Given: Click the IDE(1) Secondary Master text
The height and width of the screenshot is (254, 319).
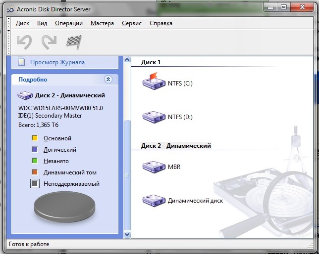Looking at the screenshot, I should tap(50, 116).
